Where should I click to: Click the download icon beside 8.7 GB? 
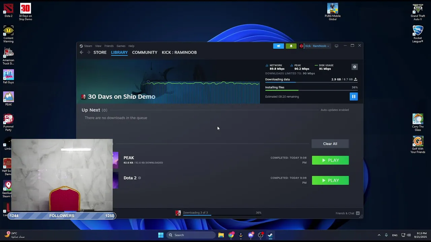point(356,79)
